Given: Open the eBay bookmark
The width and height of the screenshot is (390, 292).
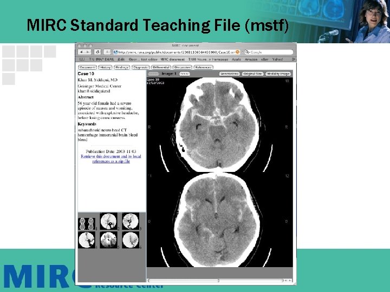Looking at the screenshot, I should 265,59.
